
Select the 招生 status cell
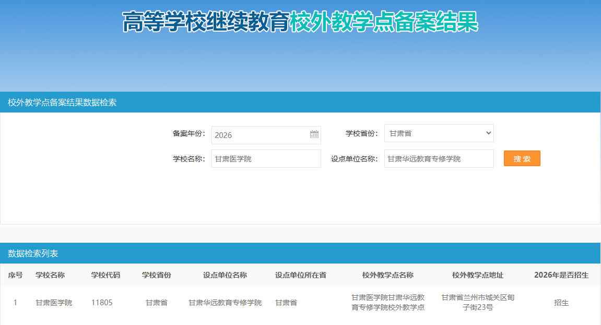[x=561, y=303]
